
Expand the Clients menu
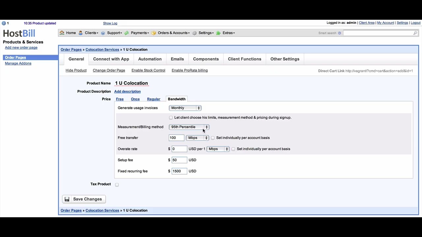[x=91, y=33]
